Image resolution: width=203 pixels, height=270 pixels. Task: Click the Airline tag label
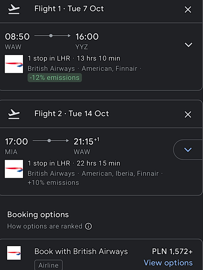[x=48, y=265]
